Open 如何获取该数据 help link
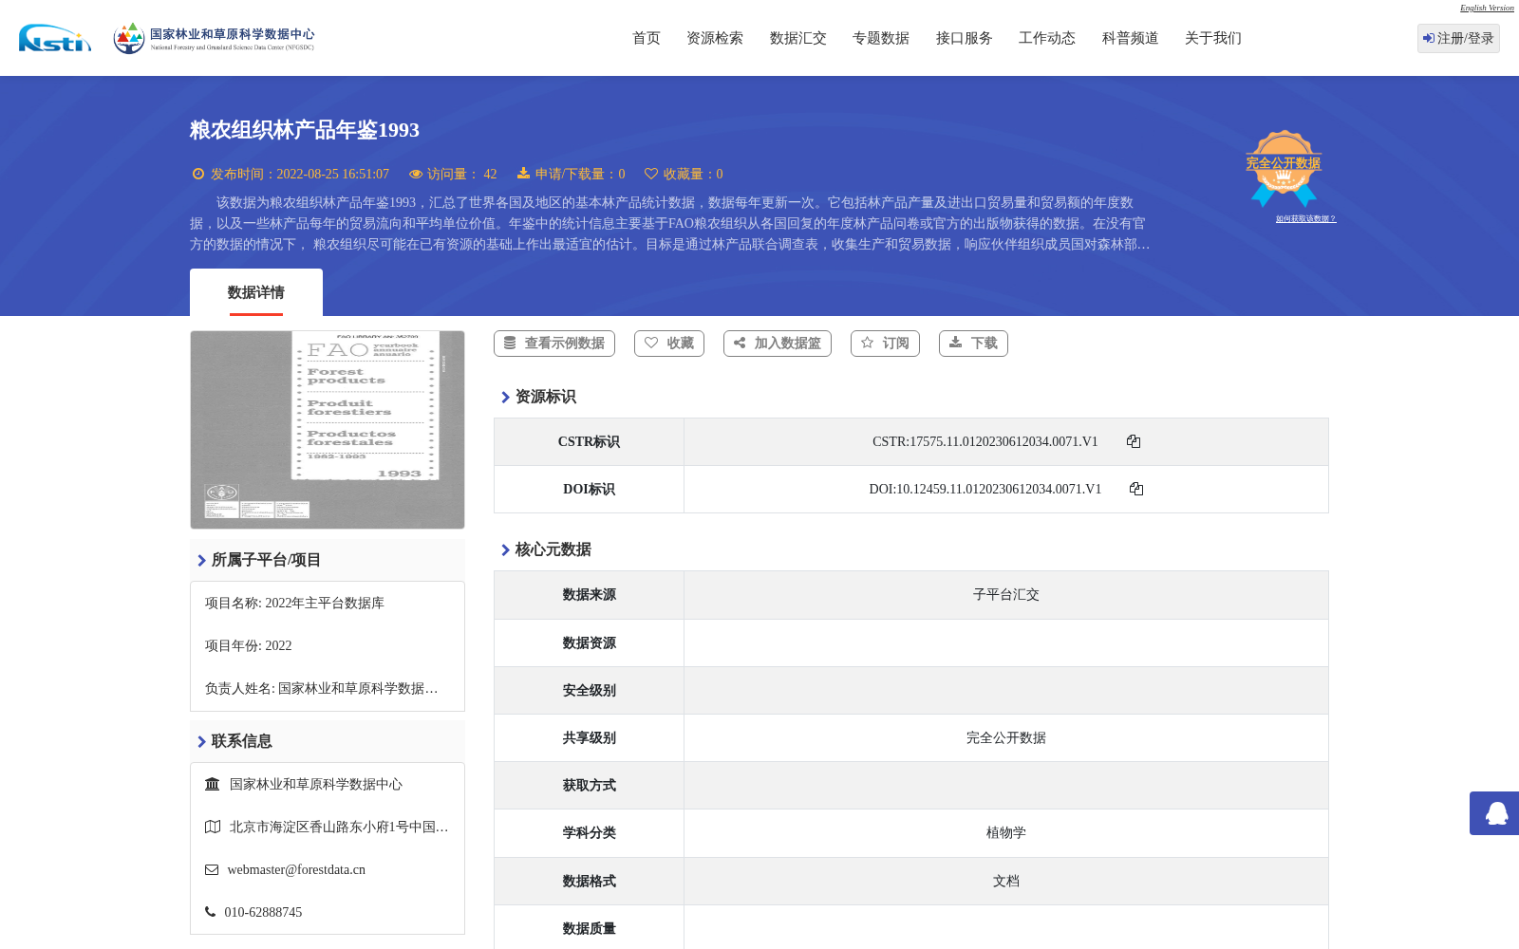The width and height of the screenshot is (1519, 949). (x=1305, y=218)
